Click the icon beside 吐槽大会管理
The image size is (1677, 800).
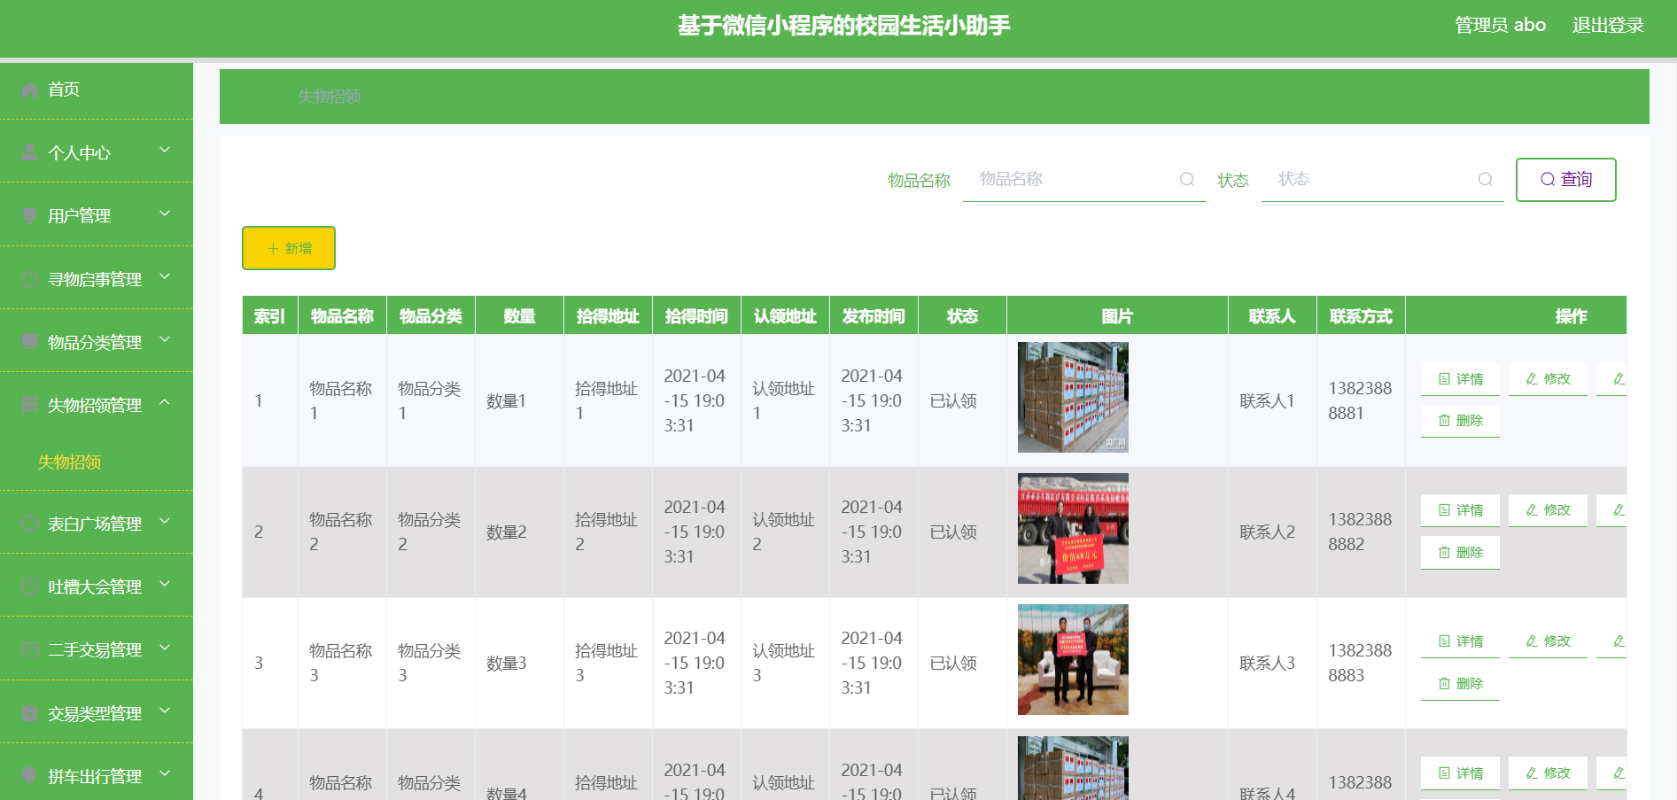[x=29, y=586]
